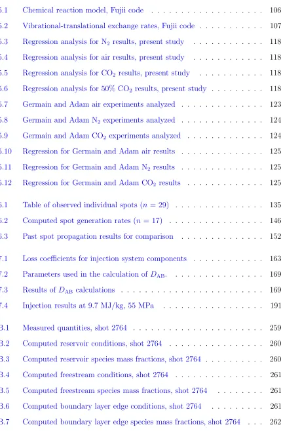
Task: Open 'Germain and Adam air experiments analyzed'
Action: coord(99,104)
